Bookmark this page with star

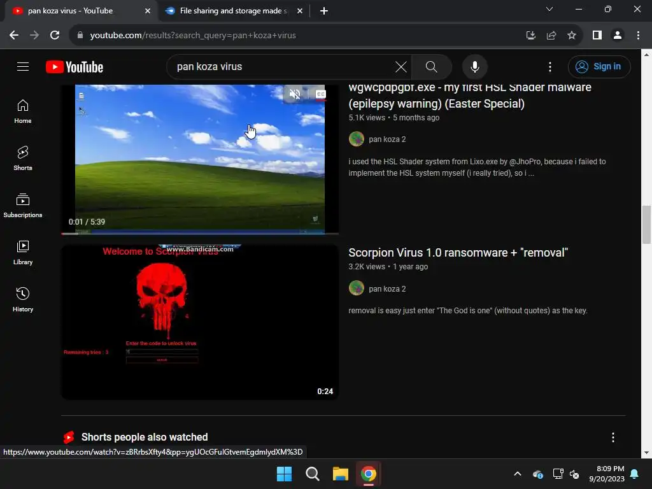pyautogui.click(x=572, y=36)
